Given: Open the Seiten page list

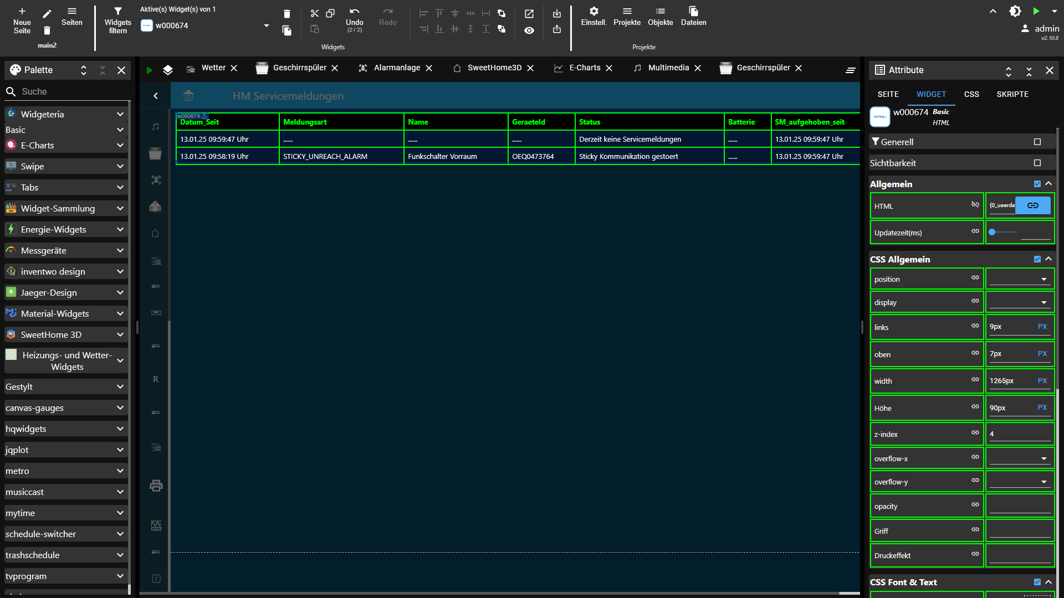Looking at the screenshot, I should click(72, 17).
